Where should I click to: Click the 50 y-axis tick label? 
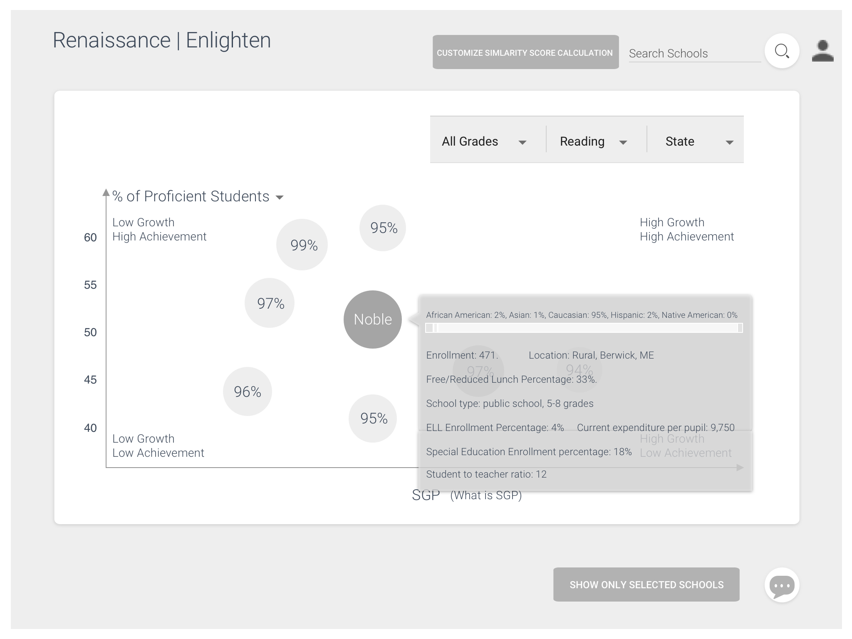[x=90, y=332]
